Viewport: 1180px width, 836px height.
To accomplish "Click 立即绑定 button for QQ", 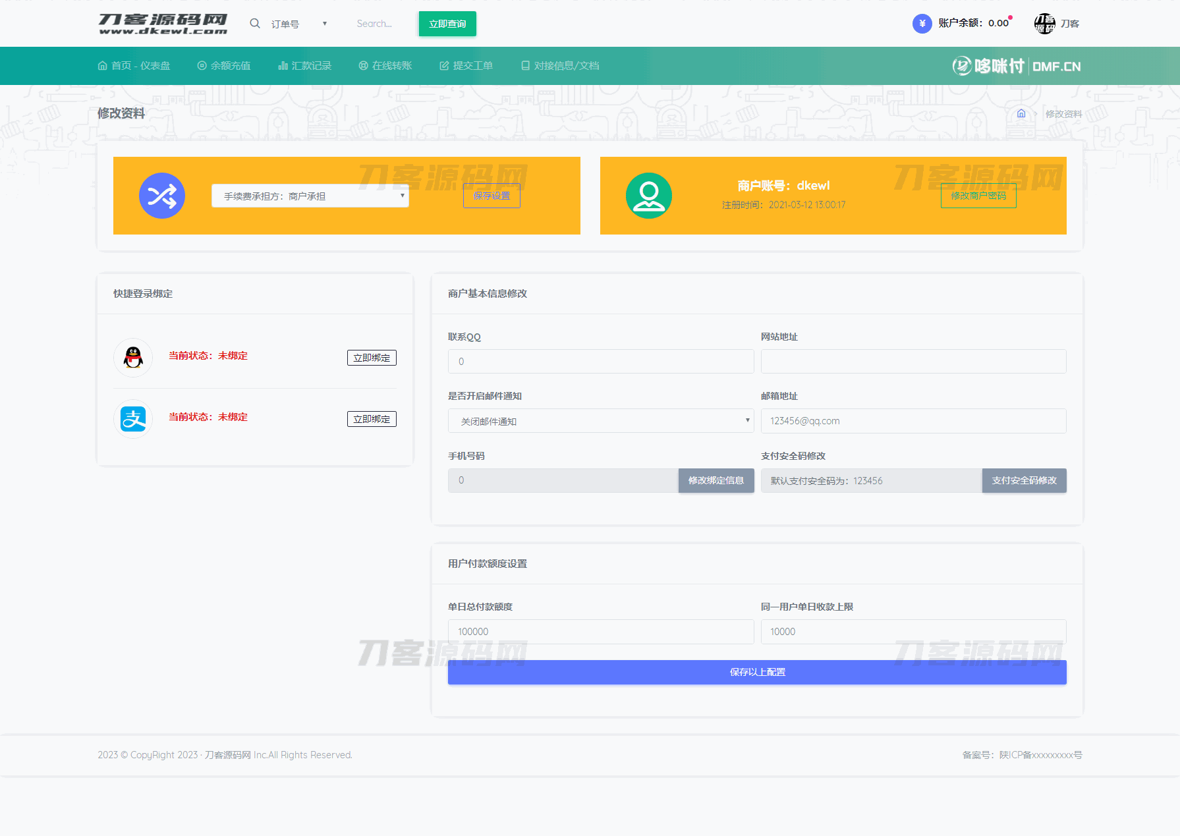I will 372,358.
